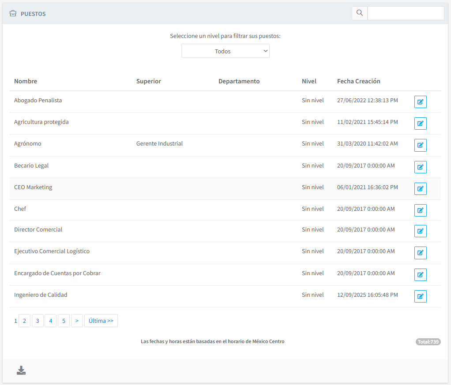
Task: Edit the Encargado de Cuentas por Cobrar row
Action: click(420, 275)
